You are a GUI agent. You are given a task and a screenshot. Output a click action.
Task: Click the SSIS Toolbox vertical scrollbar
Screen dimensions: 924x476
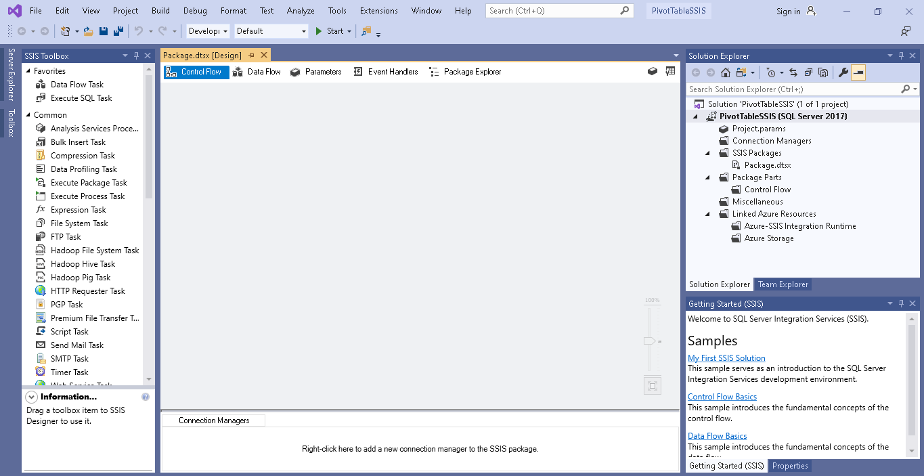[149, 135]
